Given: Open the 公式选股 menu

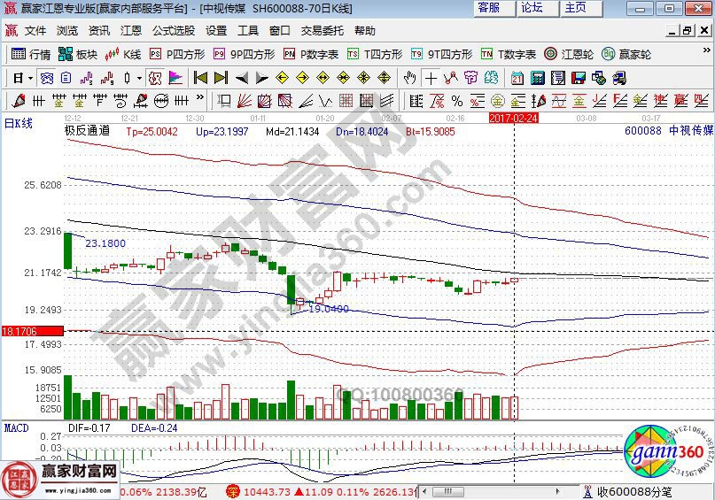Looking at the screenshot, I should [173, 30].
